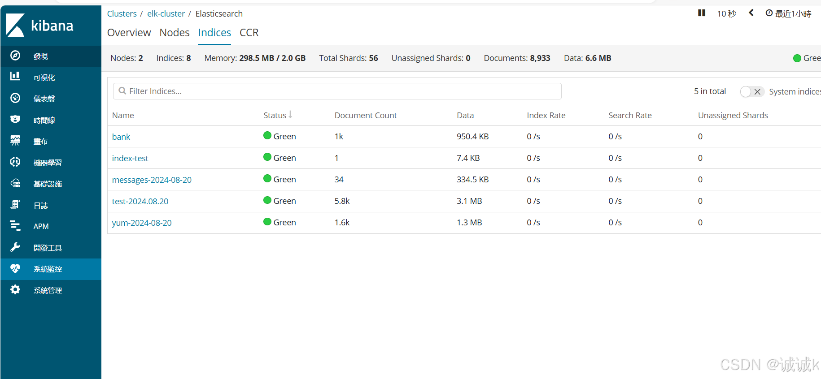Screen dimensions: 821x379
Task: Switch to the Overview tab
Action: pyautogui.click(x=129, y=33)
